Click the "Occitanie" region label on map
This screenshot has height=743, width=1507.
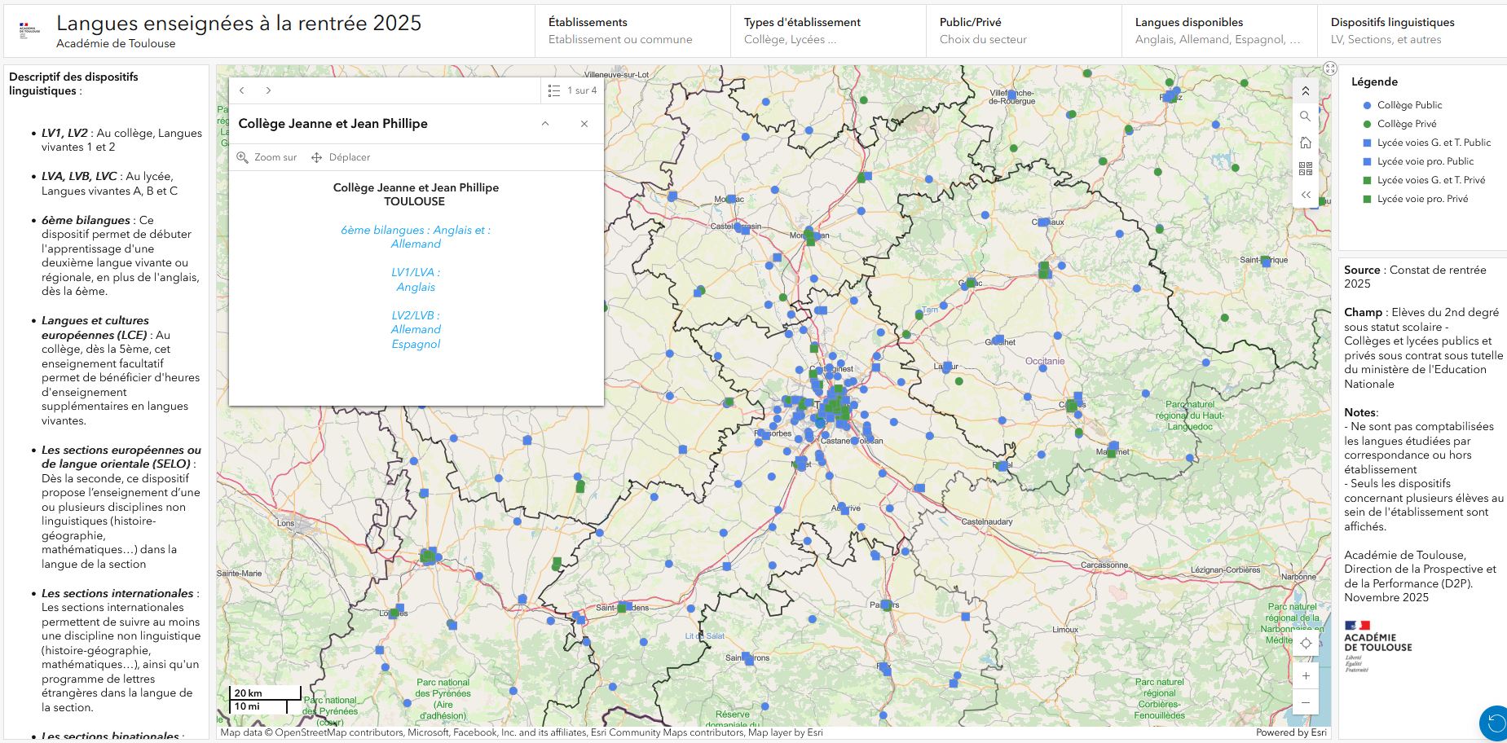(1045, 361)
